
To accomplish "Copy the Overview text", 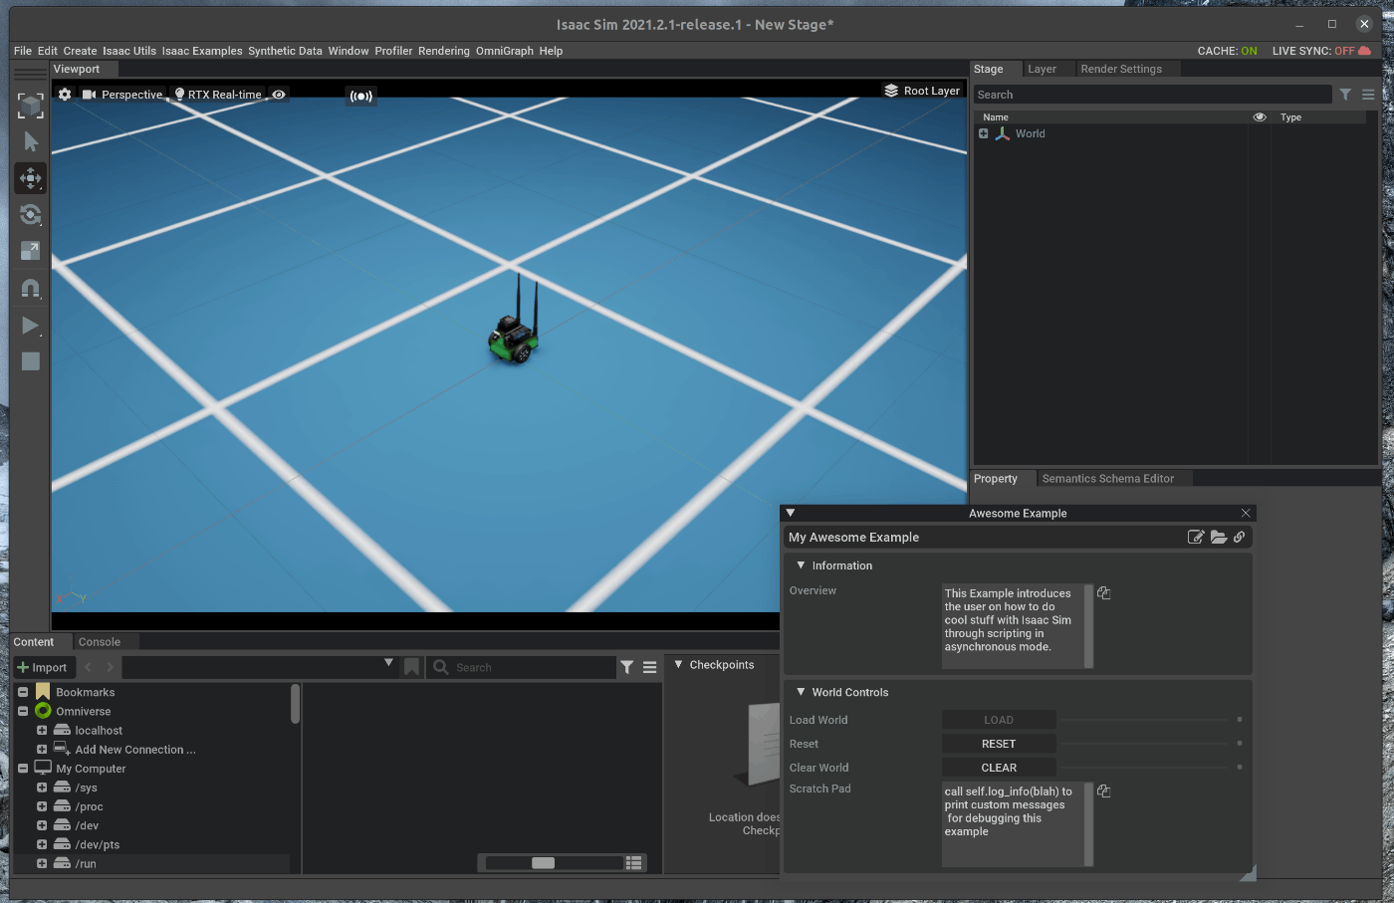I will click(x=1104, y=592).
